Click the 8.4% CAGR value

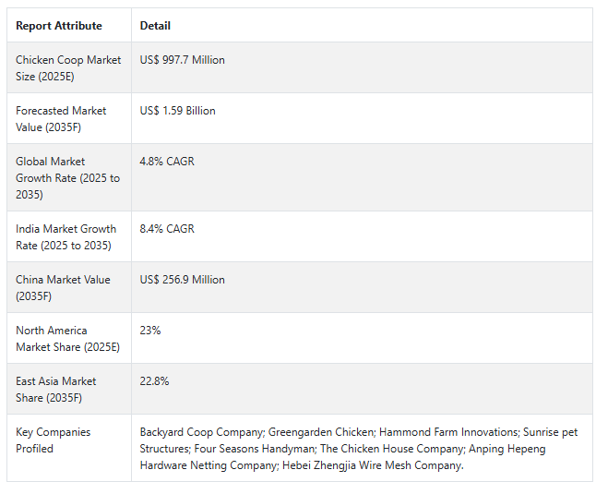(x=167, y=229)
